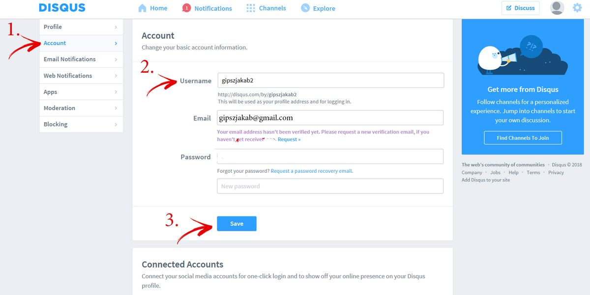Expand the Email Notifications chevron
Image resolution: width=590 pixels, height=295 pixels.
pos(116,59)
